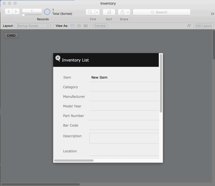Click the Inventory window title
Viewport: 215px width, 186px height.
tap(108, 3)
